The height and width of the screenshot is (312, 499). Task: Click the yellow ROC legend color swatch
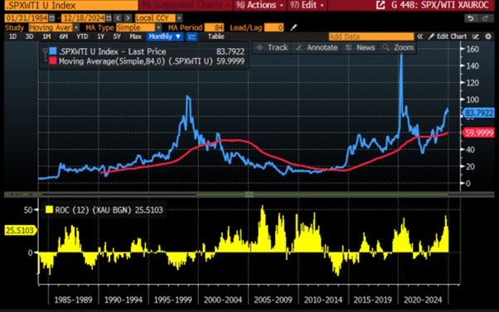[x=50, y=209]
